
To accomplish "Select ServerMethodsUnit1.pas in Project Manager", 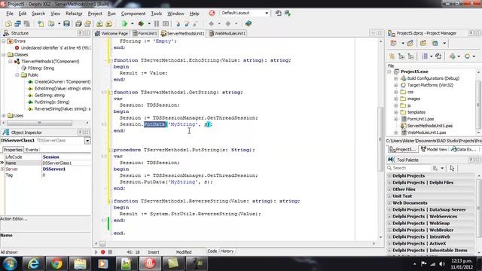I will [x=430, y=126].
